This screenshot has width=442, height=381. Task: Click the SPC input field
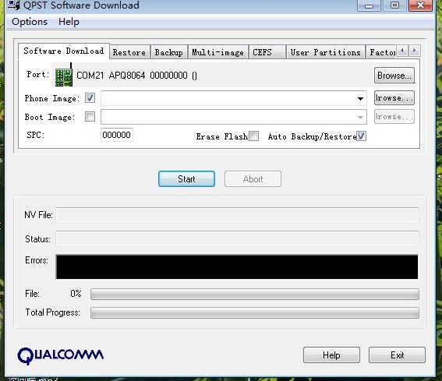tap(117, 135)
